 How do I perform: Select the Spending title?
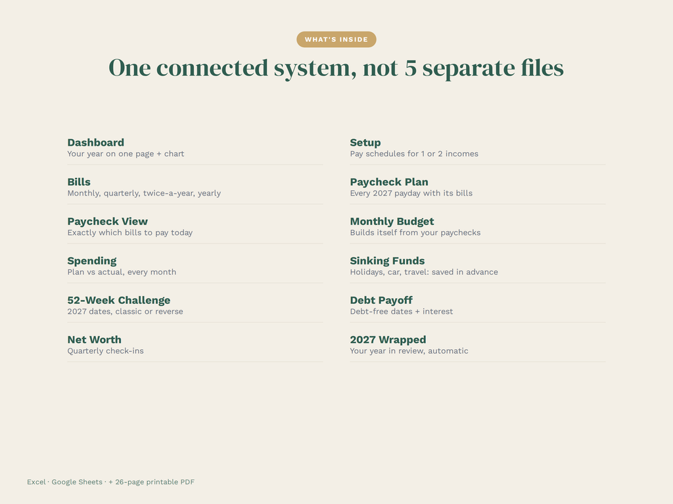[92, 261]
